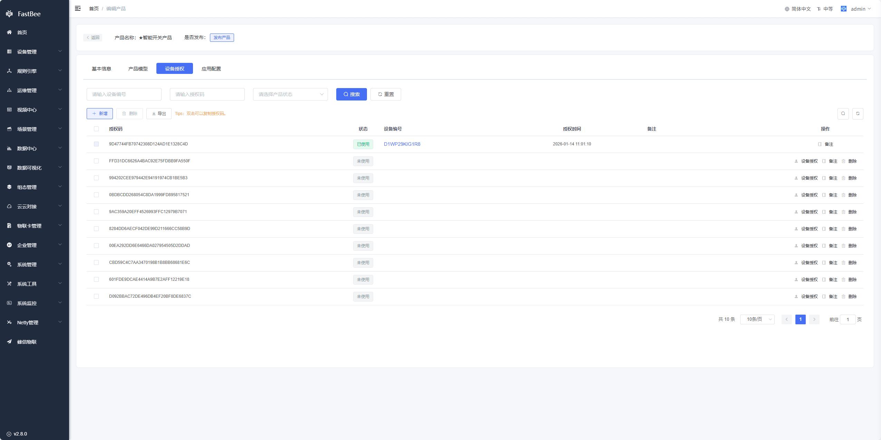Screen dimensions: 881x440
Task: Click 物联卡管理 sidebar icon
Action: pyautogui.click(x=9, y=226)
